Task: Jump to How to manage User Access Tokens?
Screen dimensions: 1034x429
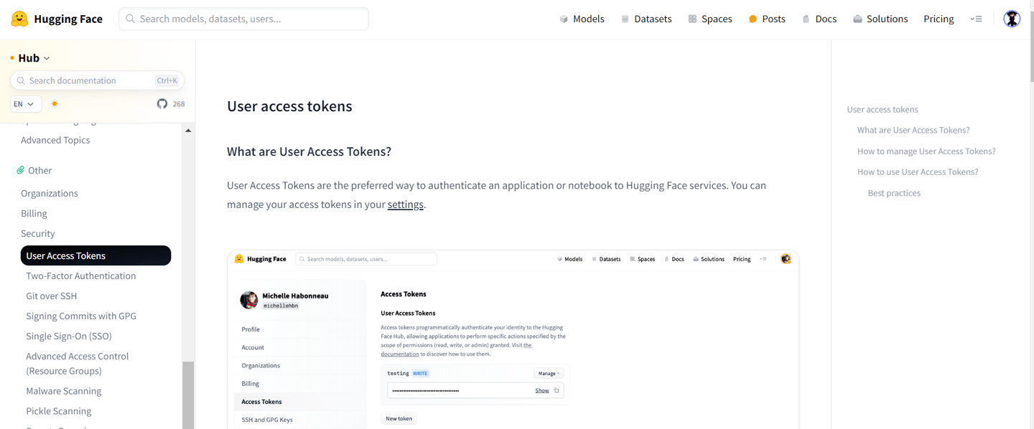Action: 926,151
